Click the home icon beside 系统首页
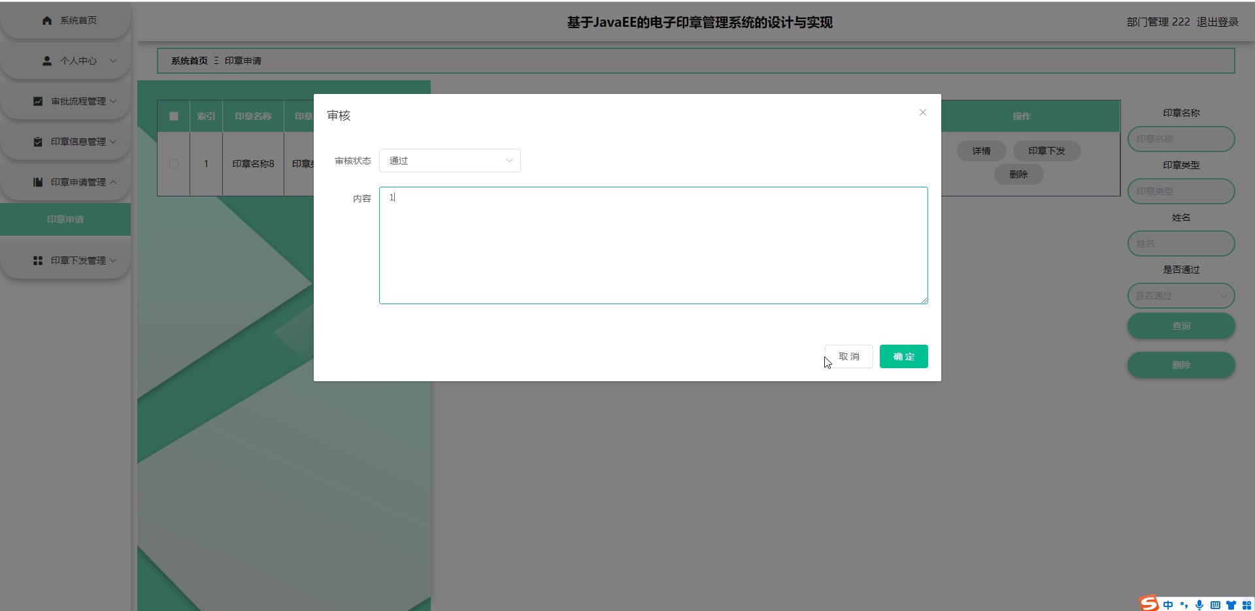Image resolution: width=1255 pixels, height=611 pixels. click(x=47, y=20)
